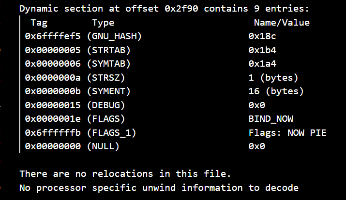
Task: Click the SYMTAB value 0x1a4
Action: tap(262, 64)
